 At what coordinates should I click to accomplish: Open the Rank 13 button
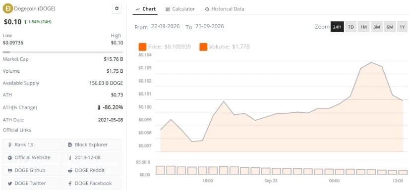click(x=32, y=144)
